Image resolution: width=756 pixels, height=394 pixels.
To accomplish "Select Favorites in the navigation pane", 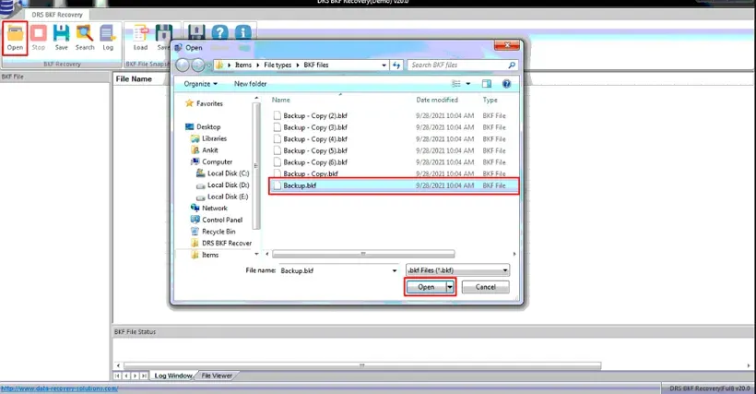I will pyautogui.click(x=204, y=103).
